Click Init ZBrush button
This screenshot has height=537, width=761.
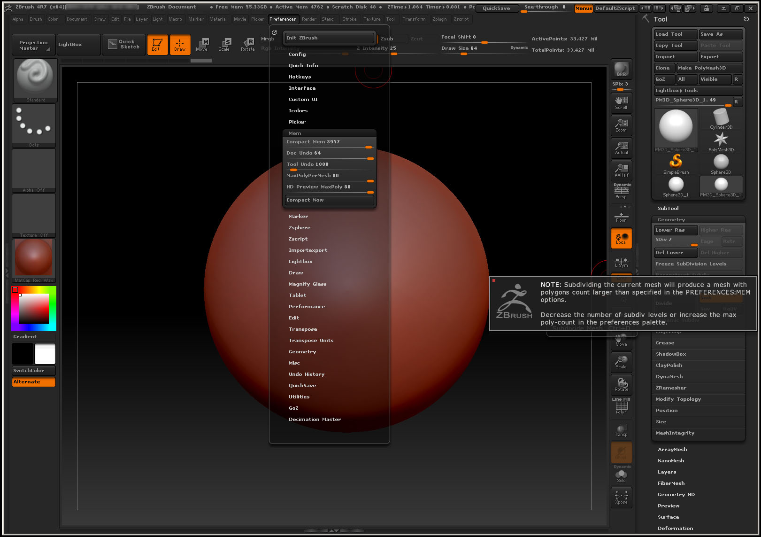(329, 38)
